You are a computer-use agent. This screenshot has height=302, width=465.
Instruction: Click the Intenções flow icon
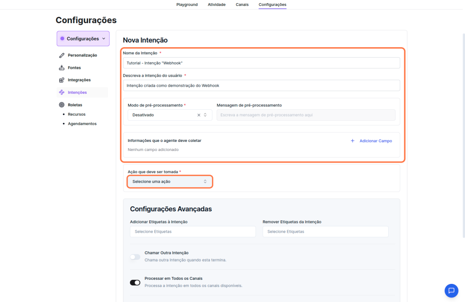click(62, 93)
